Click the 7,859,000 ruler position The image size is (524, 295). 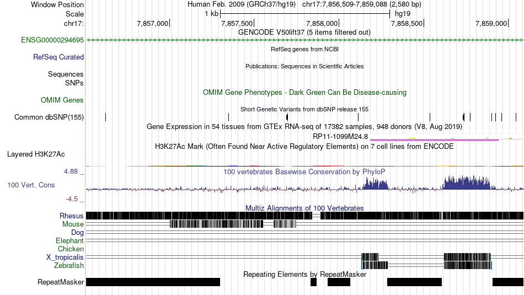pos(491,23)
